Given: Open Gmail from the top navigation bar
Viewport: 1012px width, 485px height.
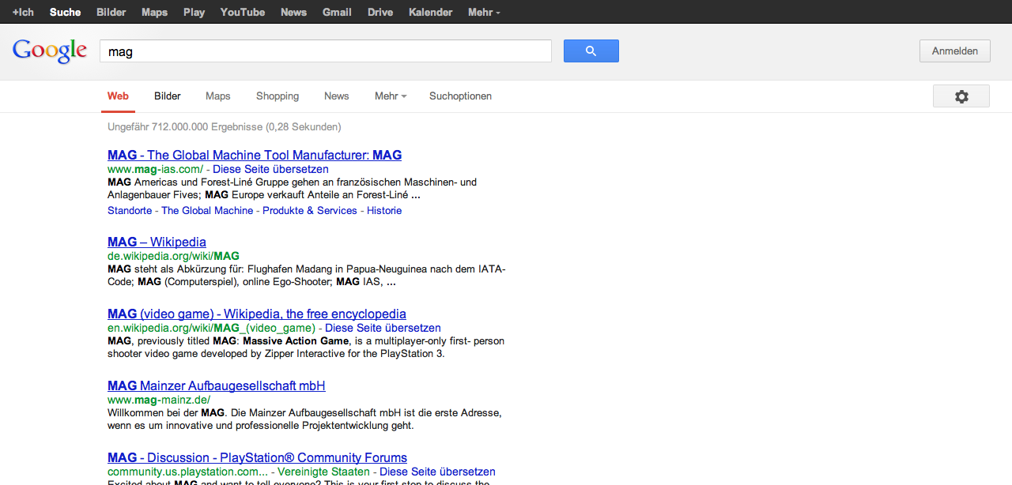Looking at the screenshot, I should (337, 12).
